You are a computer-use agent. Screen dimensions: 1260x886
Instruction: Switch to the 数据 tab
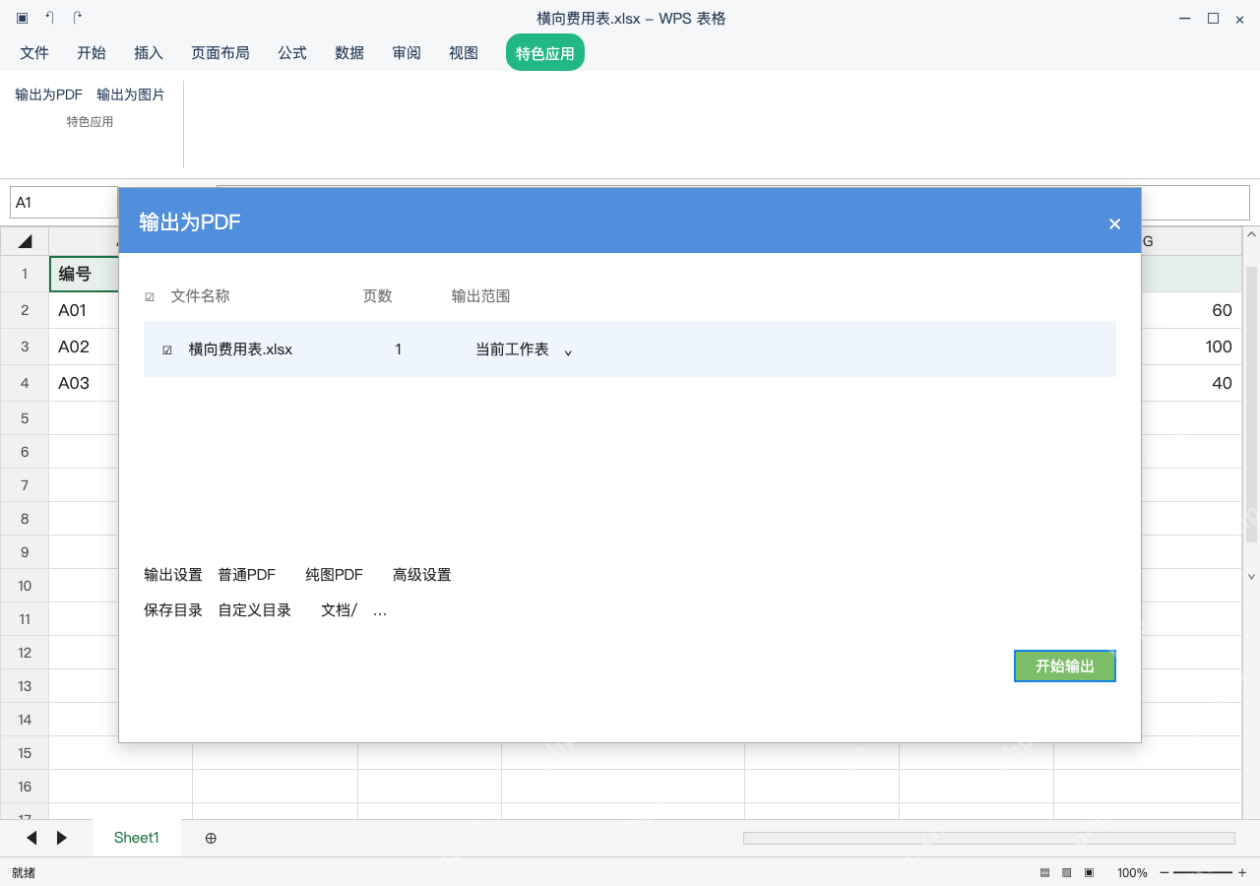[349, 53]
